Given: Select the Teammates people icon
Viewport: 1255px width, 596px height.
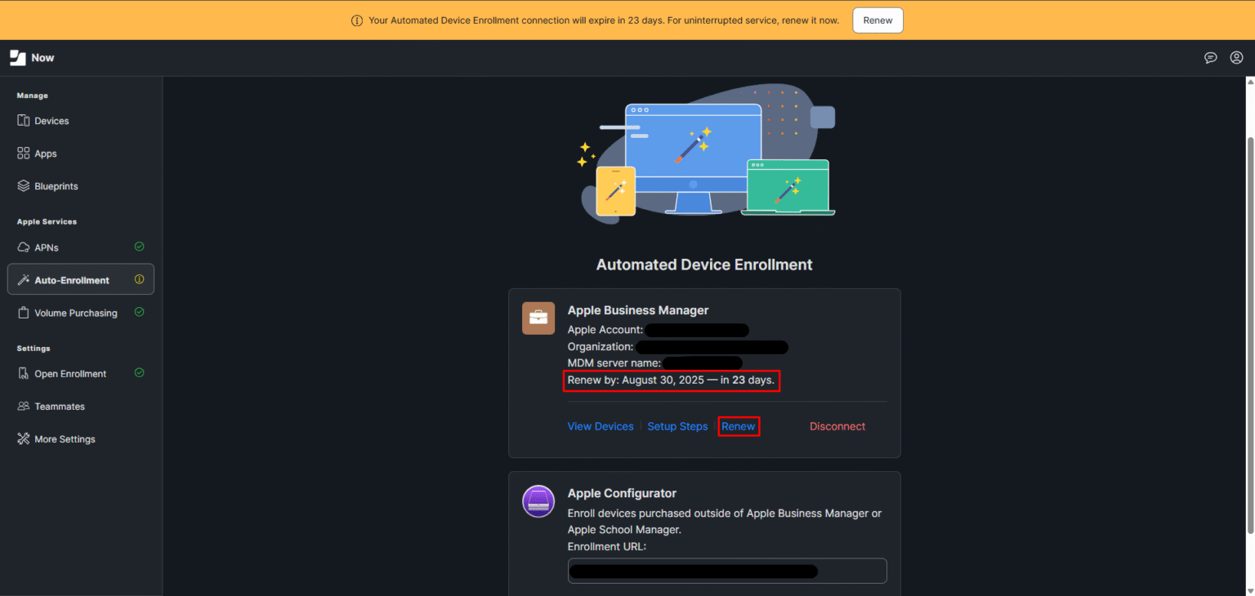Looking at the screenshot, I should 23,406.
